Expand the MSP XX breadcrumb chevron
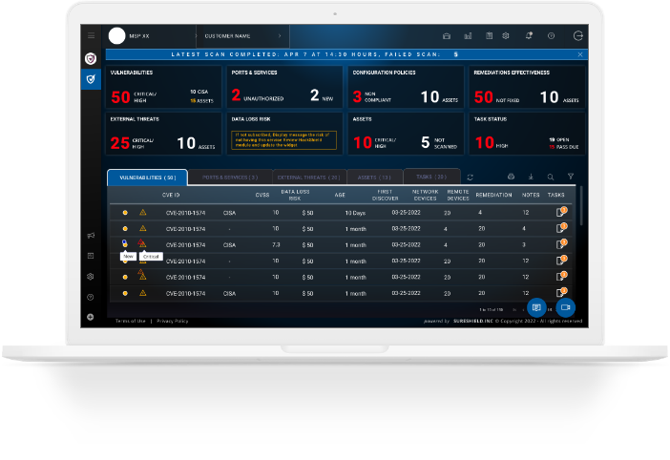670x460 pixels. click(x=195, y=35)
